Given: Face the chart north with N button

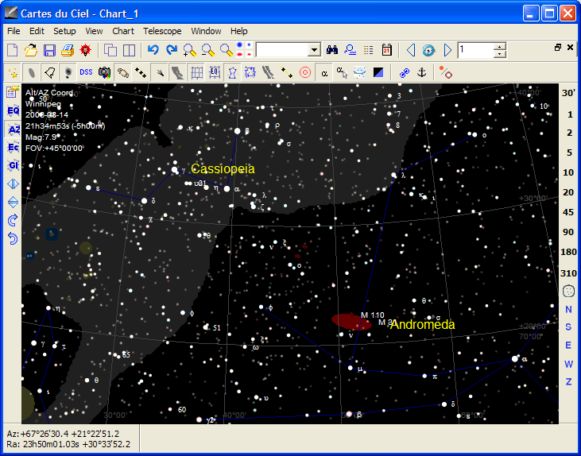Looking at the screenshot, I should pyautogui.click(x=568, y=309).
